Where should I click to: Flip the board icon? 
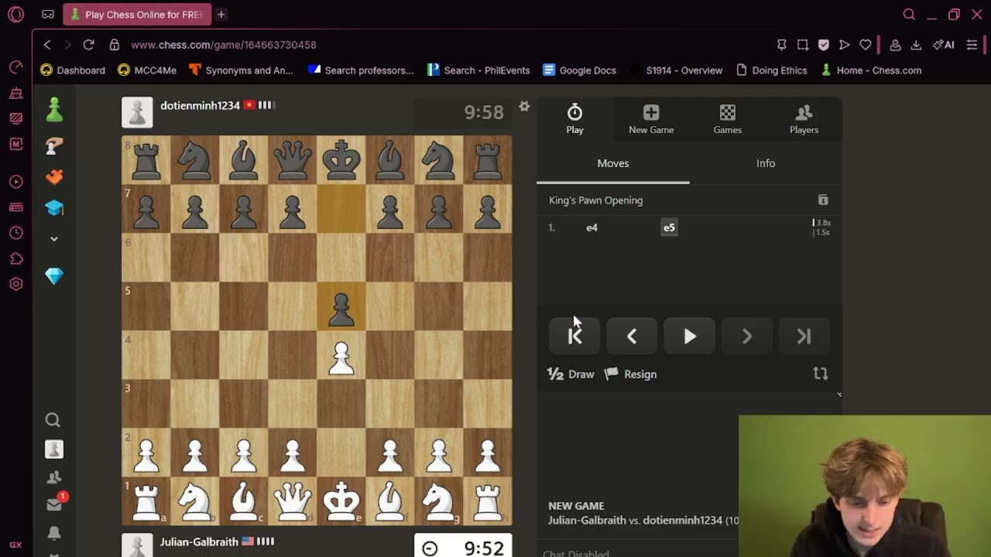coord(821,374)
